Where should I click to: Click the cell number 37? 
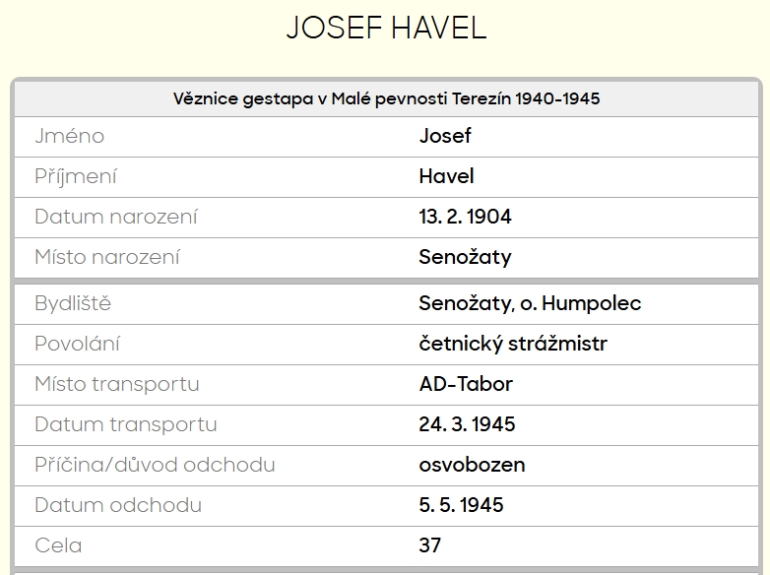point(430,545)
